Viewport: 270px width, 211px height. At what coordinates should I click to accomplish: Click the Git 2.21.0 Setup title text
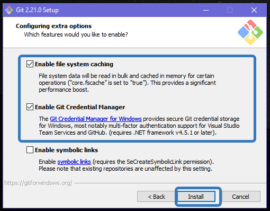[37, 10]
